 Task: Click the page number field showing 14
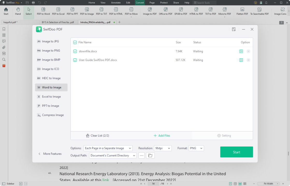[153, 184]
